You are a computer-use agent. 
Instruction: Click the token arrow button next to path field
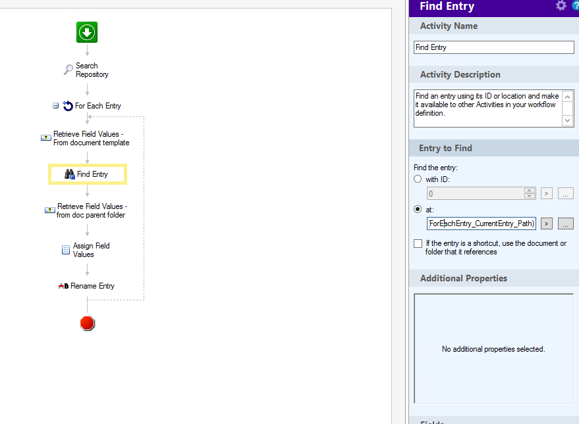[547, 224]
